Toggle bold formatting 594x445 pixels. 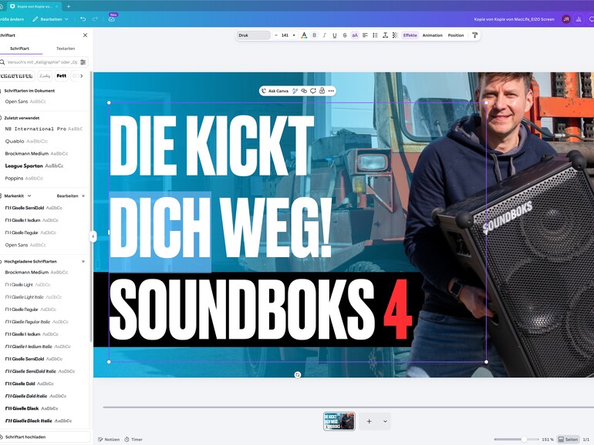(314, 35)
